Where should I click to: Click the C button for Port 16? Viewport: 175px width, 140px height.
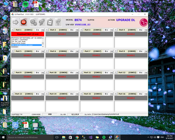116,94
